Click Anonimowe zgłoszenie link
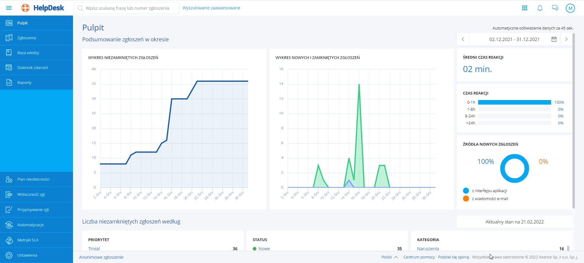Screen dimensions: 584x263 [x=101, y=257]
